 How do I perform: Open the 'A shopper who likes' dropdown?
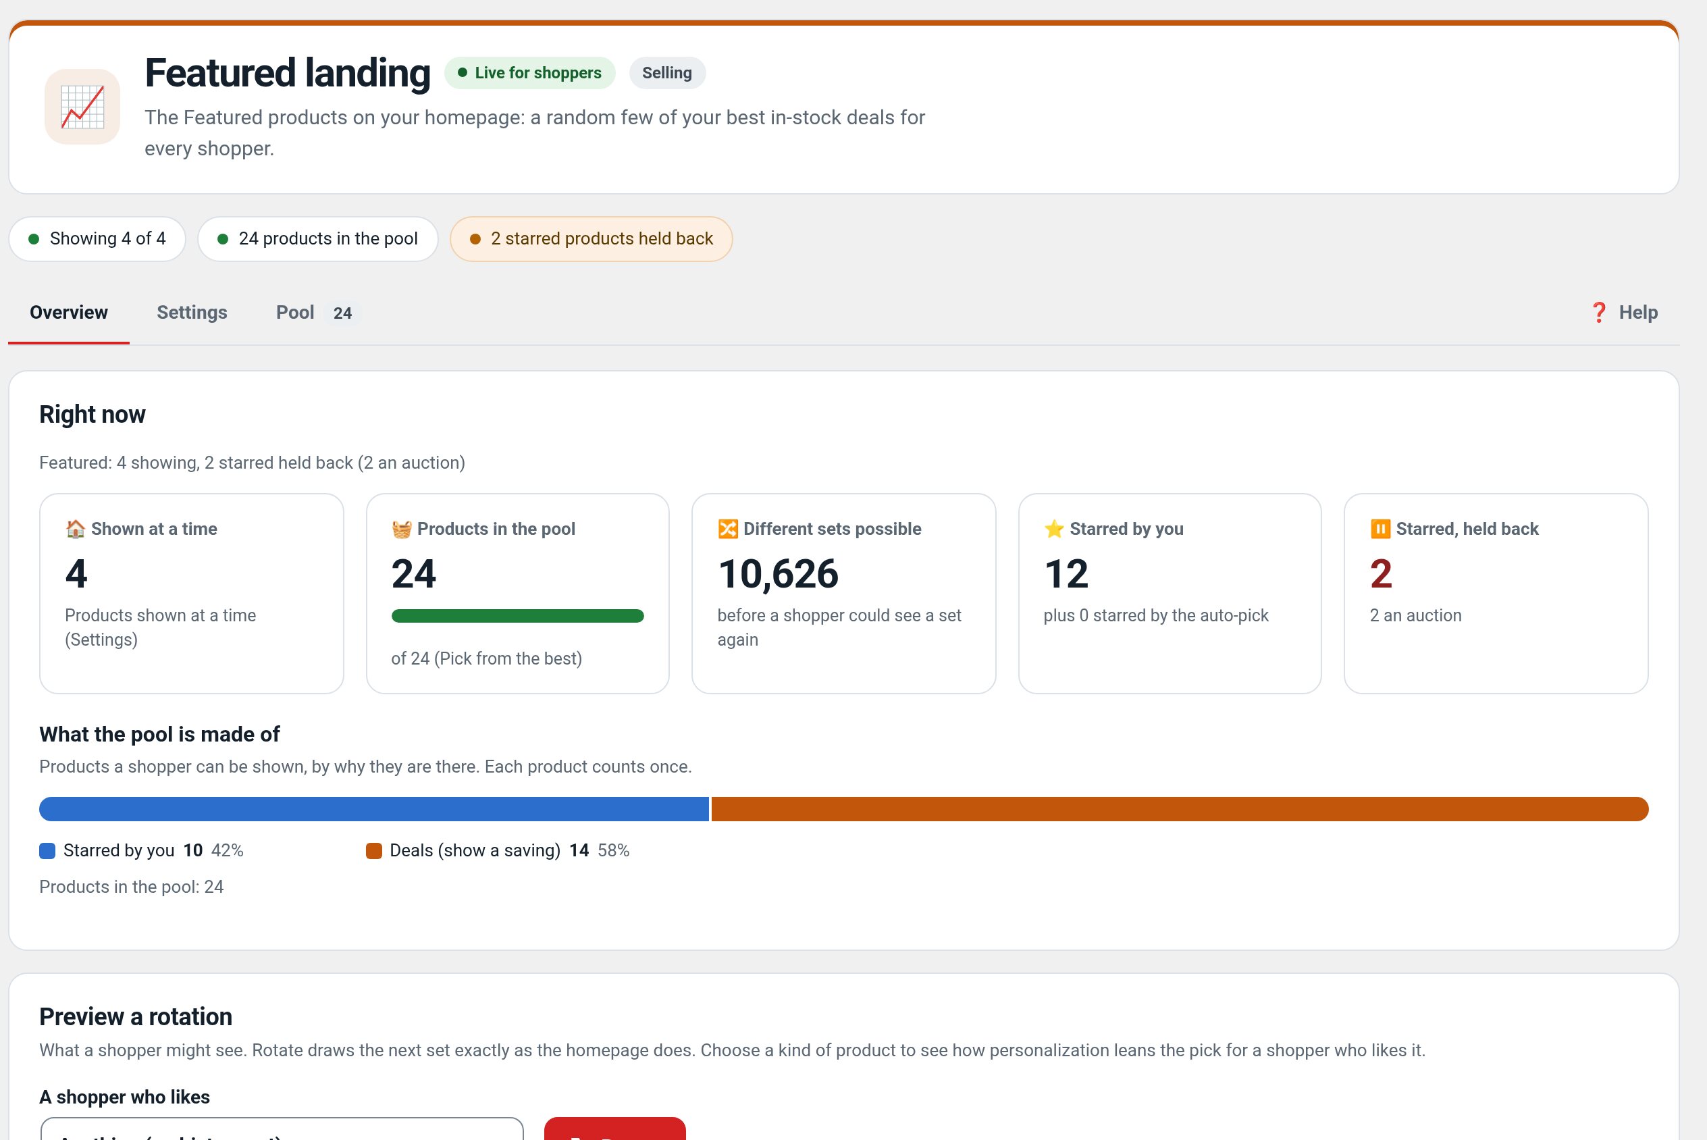(282, 1129)
